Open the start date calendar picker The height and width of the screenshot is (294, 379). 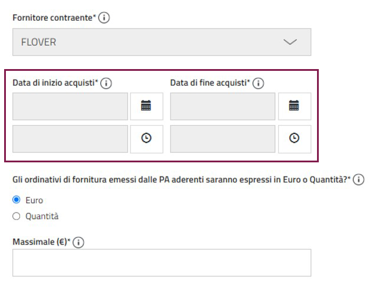tap(146, 106)
